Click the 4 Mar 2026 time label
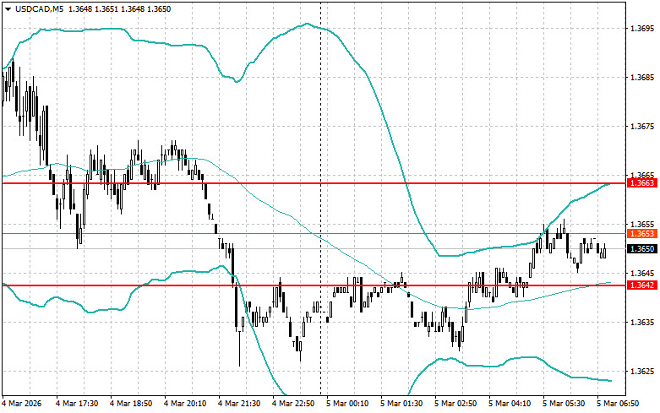The image size is (660, 413). click(22, 404)
